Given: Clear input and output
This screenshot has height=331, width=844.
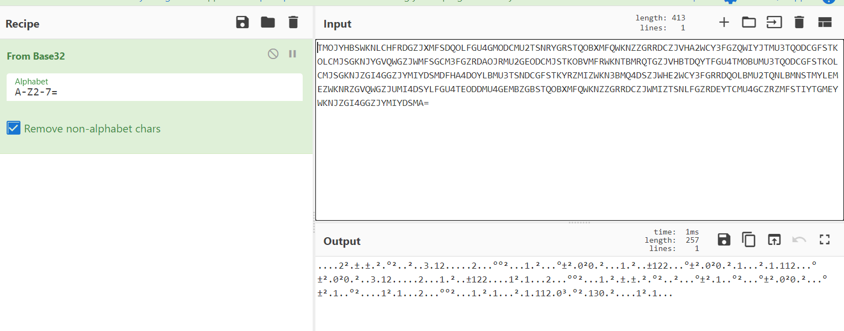Looking at the screenshot, I should click(x=799, y=23).
